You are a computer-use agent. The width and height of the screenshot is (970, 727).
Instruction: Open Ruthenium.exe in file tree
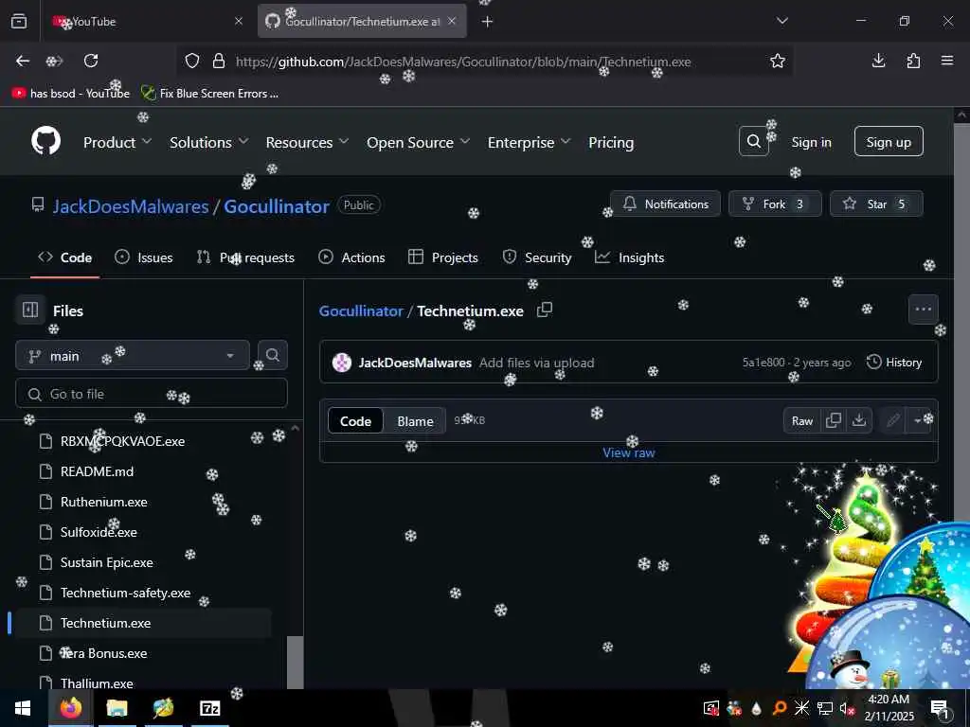[x=103, y=502]
